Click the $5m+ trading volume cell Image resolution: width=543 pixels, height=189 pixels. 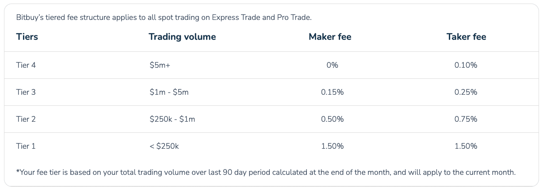click(x=160, y=65)
